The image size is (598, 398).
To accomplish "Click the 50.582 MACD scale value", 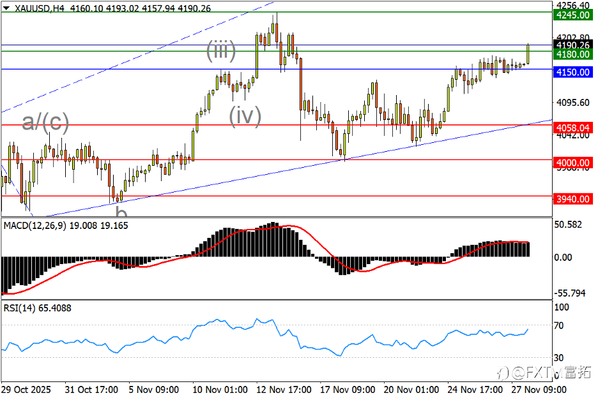I will (568, 225).
